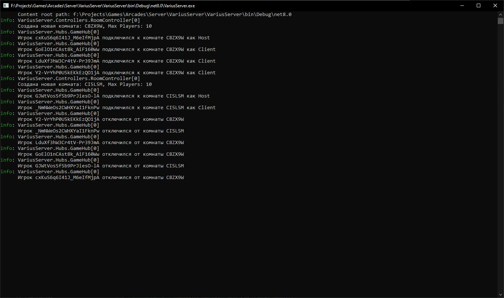504x298 pixels.
Task: Click the "Content root path" output line
Action: [x=154, y=15]
